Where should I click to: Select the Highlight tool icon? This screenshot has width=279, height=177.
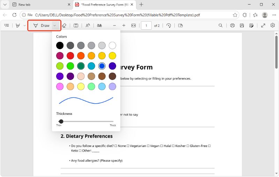tap(18, 25)
